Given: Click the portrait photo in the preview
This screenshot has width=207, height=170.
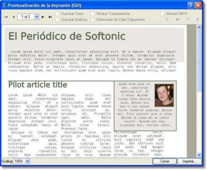Looking at the screenshot, I should [x=164, y=95].
